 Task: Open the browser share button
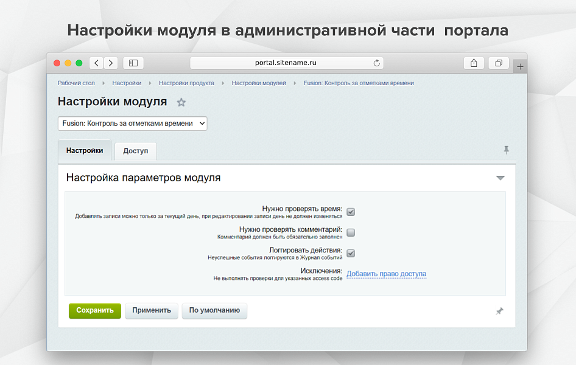pyautogui.click(x=474, y=63)
